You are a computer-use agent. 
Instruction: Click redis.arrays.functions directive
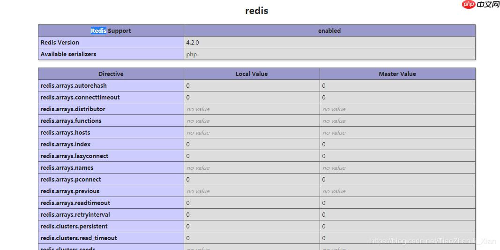coord(71,121)
